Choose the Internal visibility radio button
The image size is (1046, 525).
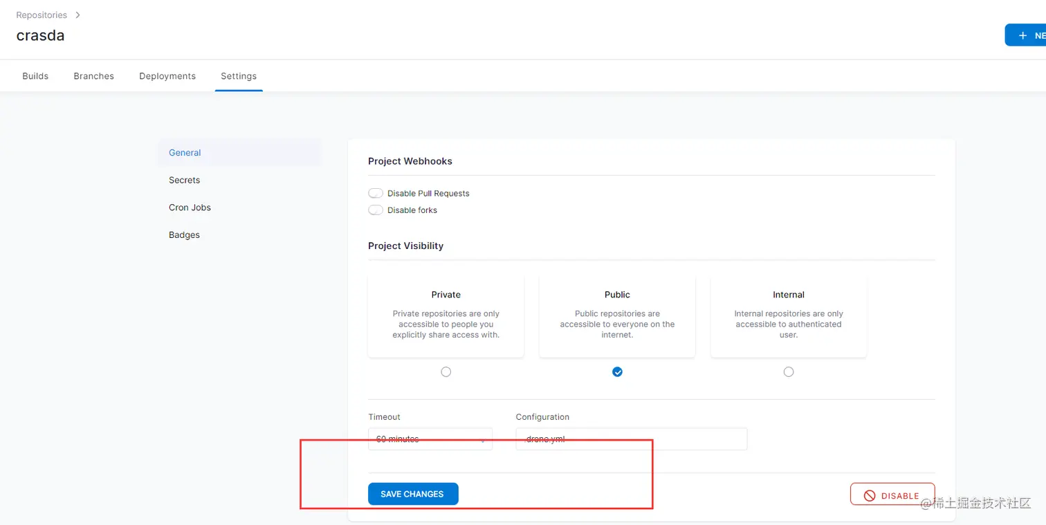(789, 372)
